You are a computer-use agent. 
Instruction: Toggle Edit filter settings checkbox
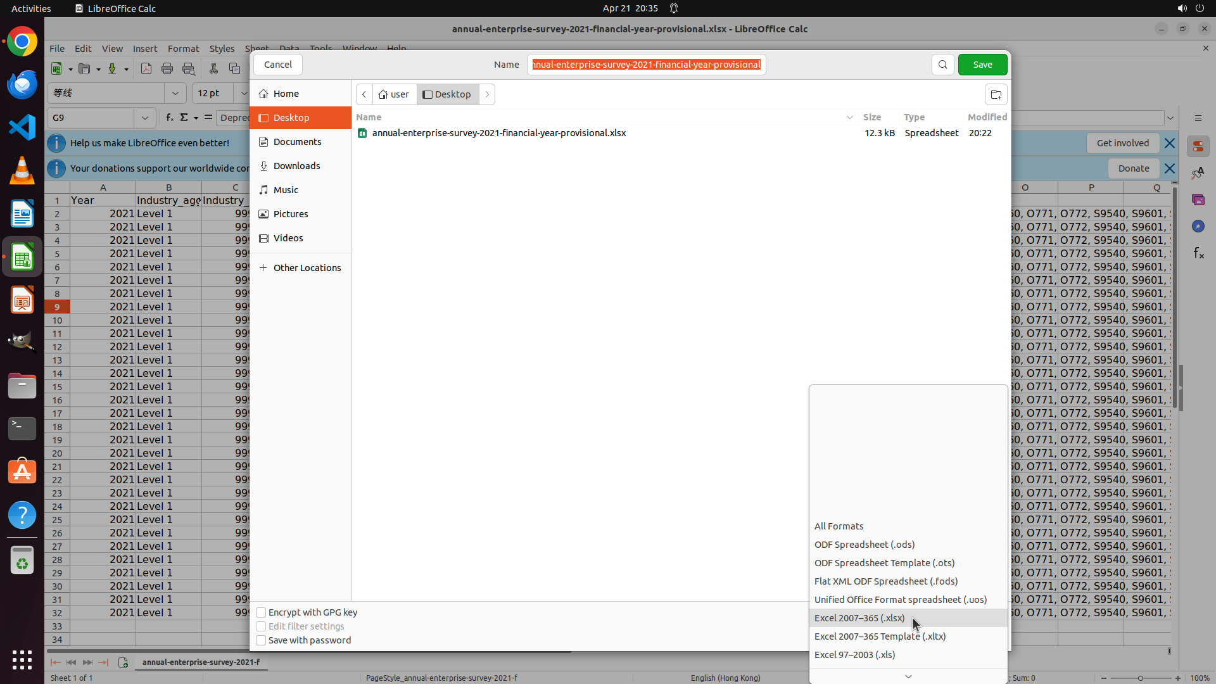[261, 626]
